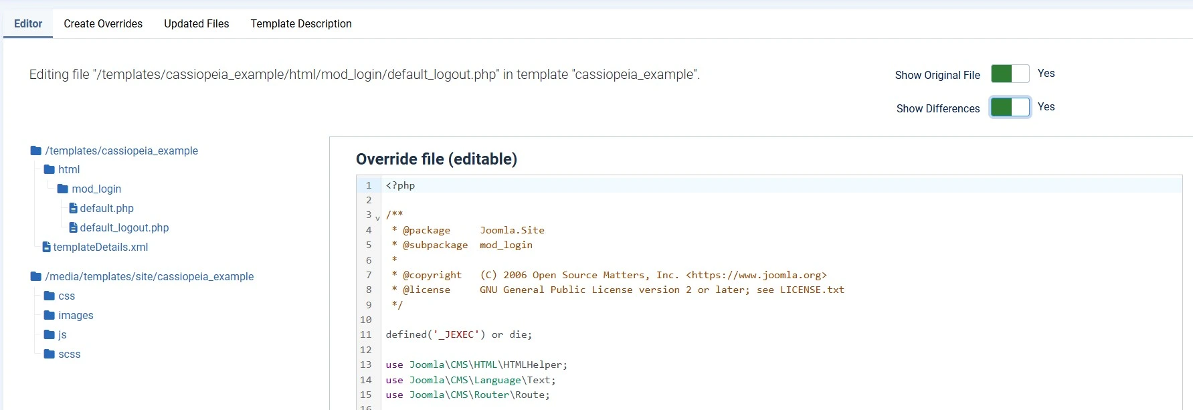Viewport: 1193px width, 410px height.
Task: Click line number 11 in the gutter
Action: click(366, 334)
